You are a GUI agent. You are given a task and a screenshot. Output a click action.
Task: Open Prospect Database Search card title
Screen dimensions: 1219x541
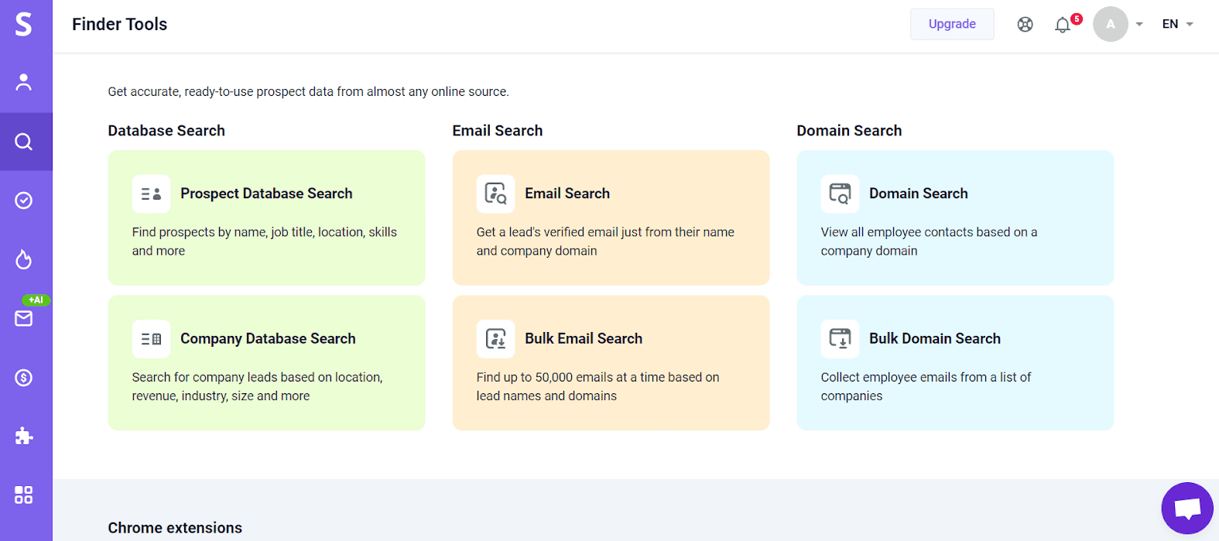coord(266,193)
